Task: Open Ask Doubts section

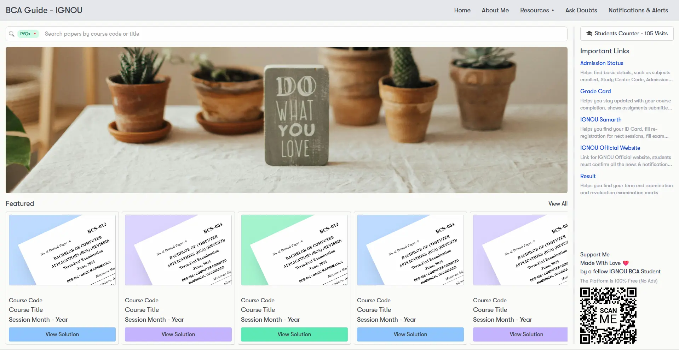Action: click(581, 10)
